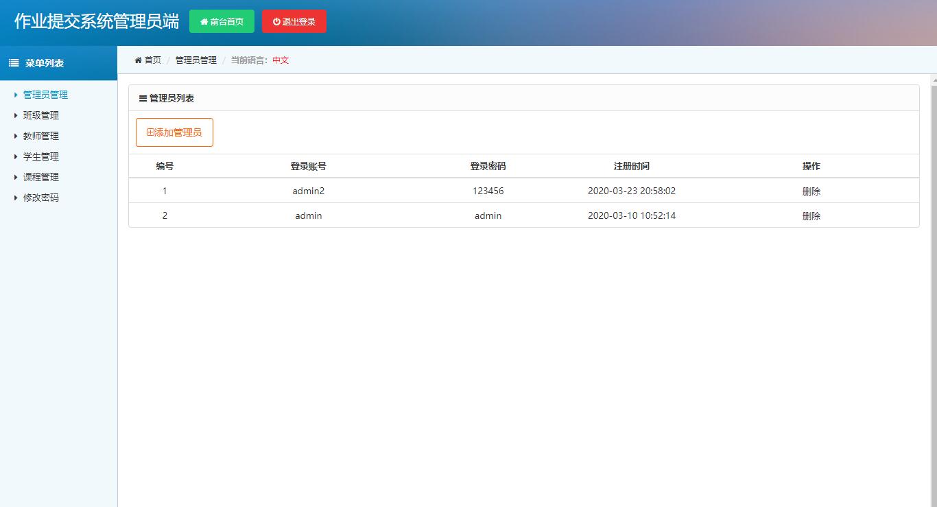Select 课程管理 in the sidebar menu
The height and width of the screenshot is (507, 937).
[x=39, y=176]
